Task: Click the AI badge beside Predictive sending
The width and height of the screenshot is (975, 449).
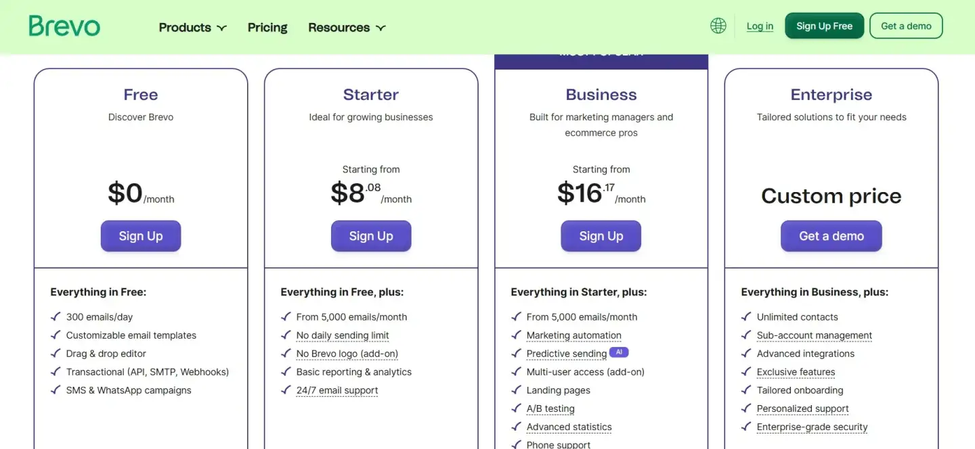Action: [x=619, y=352]
